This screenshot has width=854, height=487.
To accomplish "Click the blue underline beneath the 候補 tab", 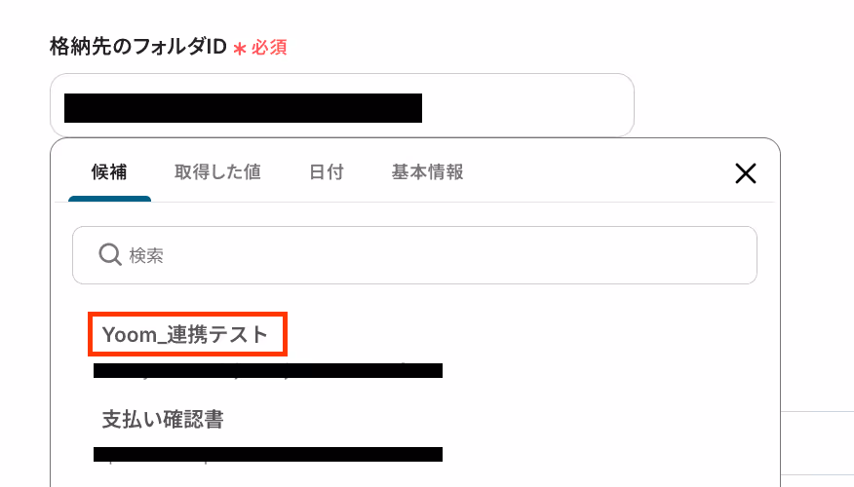I will 109,199.
